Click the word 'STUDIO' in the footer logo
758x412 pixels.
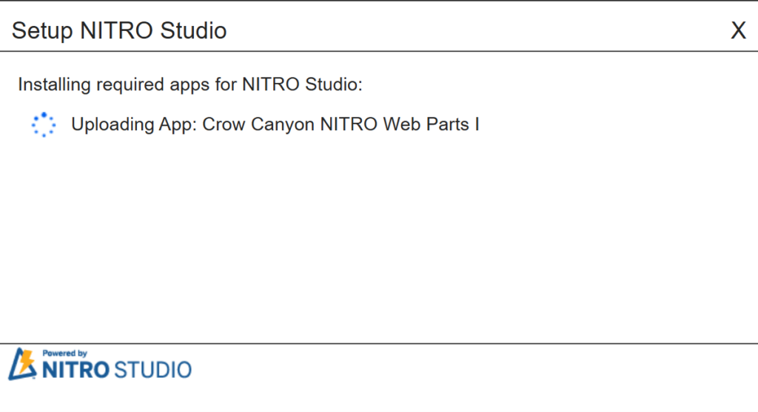pyautogui.click(x=152, y=369)
